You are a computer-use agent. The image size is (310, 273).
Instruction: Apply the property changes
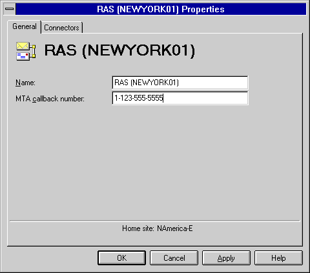click(226, 258)
